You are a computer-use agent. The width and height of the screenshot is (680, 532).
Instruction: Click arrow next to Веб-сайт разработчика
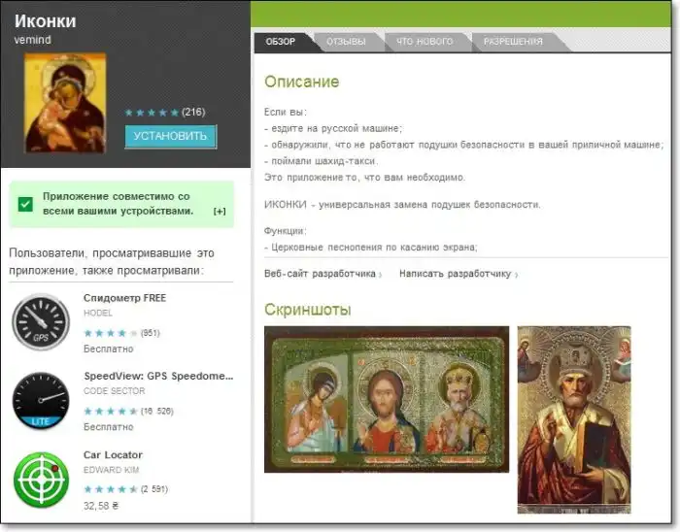coord(381,275)
